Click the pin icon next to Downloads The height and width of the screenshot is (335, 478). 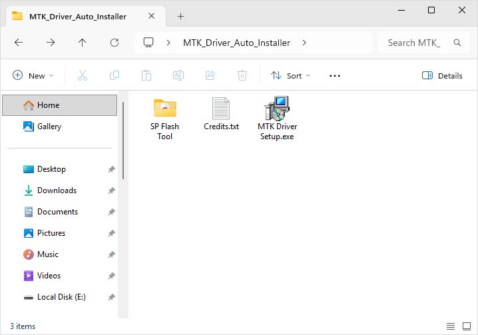112,190
